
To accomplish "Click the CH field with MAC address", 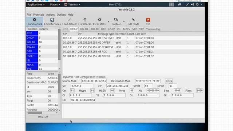I will point(83,100).
